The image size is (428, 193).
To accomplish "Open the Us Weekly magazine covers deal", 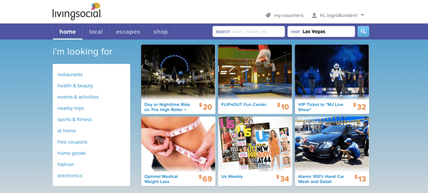I will (x=255, y=144).
